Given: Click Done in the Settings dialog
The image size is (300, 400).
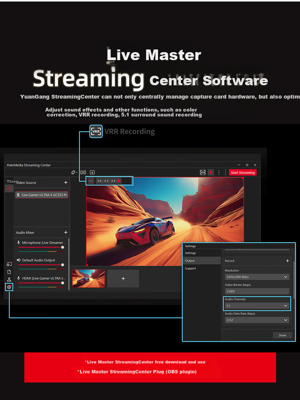Looking at the screenshot, I should point(282,335).
